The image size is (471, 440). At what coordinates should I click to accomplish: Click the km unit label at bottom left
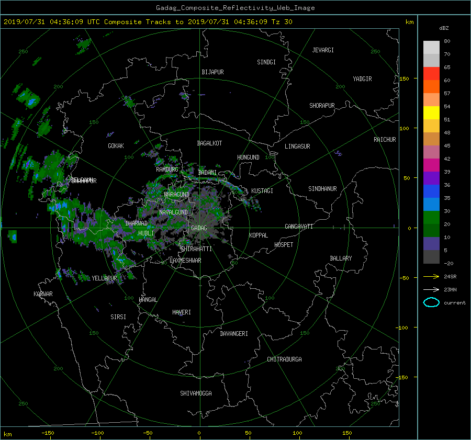pyautogui.click(x=8, y=434)
